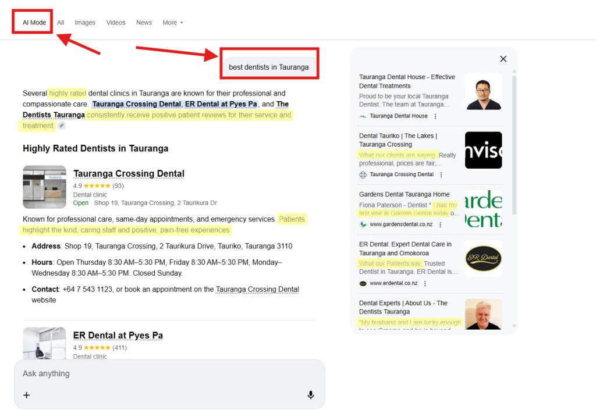Open options for gardensdental.co.nz source
The height and width of the screenshot is (410, 596).
coord(440,224)
